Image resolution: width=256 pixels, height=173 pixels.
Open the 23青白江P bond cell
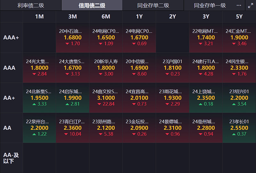73,128
